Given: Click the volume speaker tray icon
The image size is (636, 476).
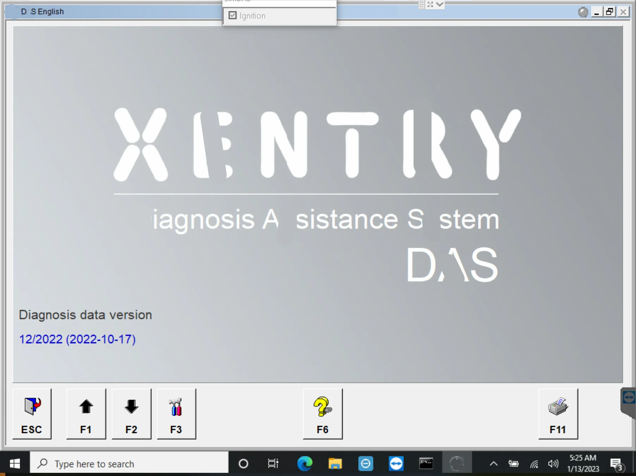Looking at the screenshot, I should [554, 464].
